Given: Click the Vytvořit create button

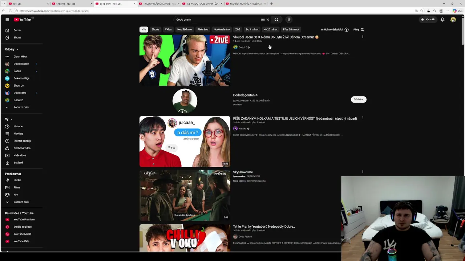Looking at the screenshot, I should [428, 20].
